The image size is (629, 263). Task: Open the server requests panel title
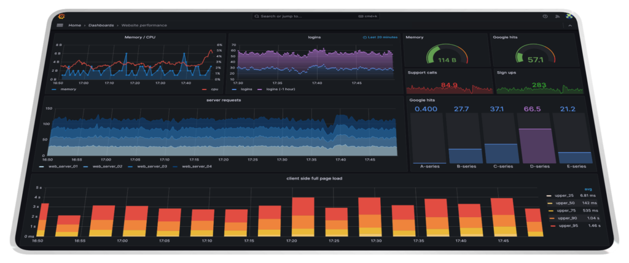[x=224, y=100]
